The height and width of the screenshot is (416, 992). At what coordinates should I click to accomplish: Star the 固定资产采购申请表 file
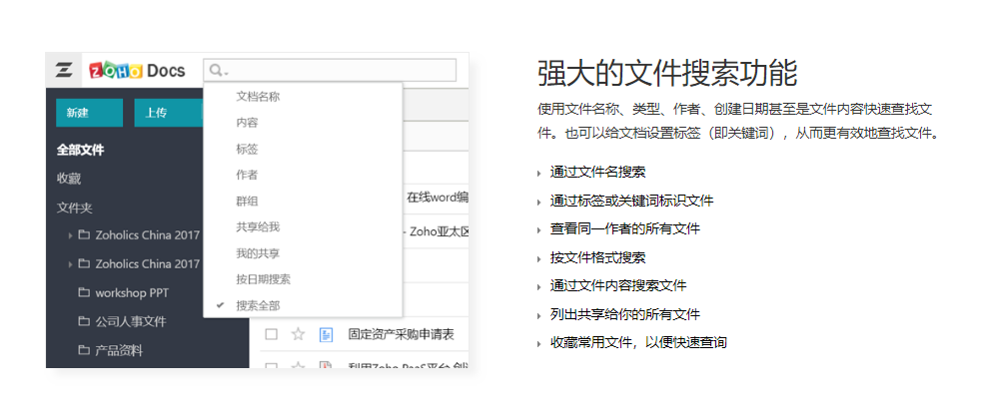(x=298, y=334)
